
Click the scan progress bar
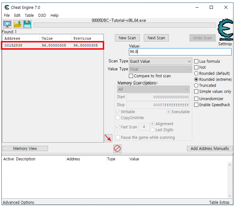pyautogui.click(x=125, y=25)
